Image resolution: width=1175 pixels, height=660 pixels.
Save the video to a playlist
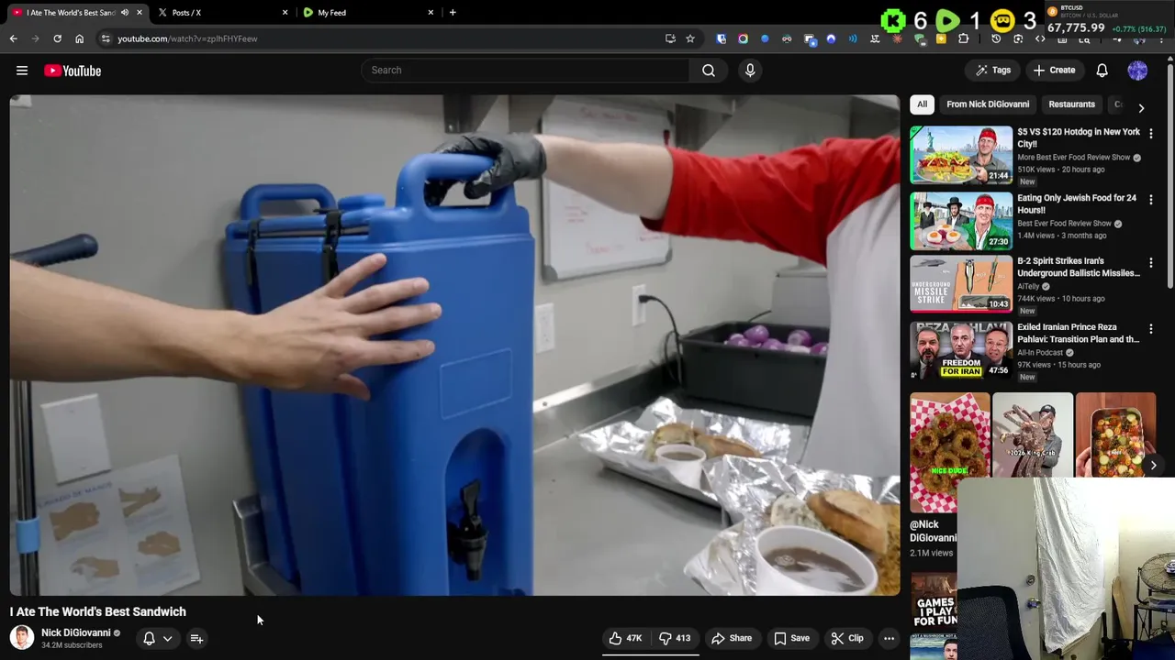(791, 638)
